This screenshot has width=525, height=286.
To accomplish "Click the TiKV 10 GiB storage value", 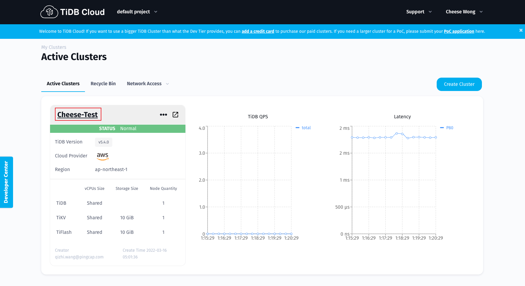I will [x=127, y=218].
